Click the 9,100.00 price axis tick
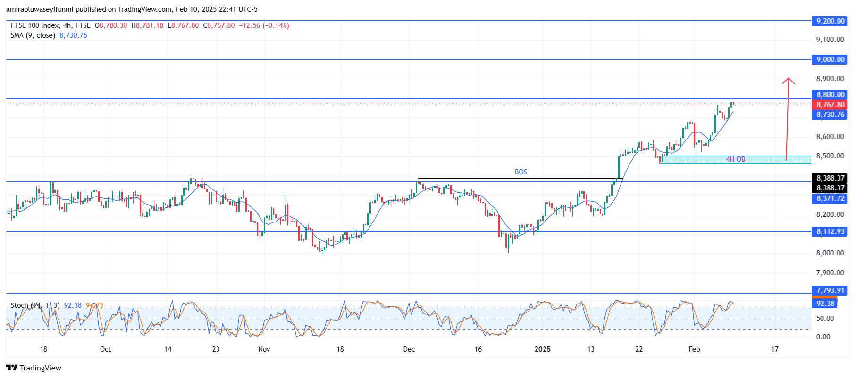This screenshot has width=856, height=378. click(x=830, y=40)
